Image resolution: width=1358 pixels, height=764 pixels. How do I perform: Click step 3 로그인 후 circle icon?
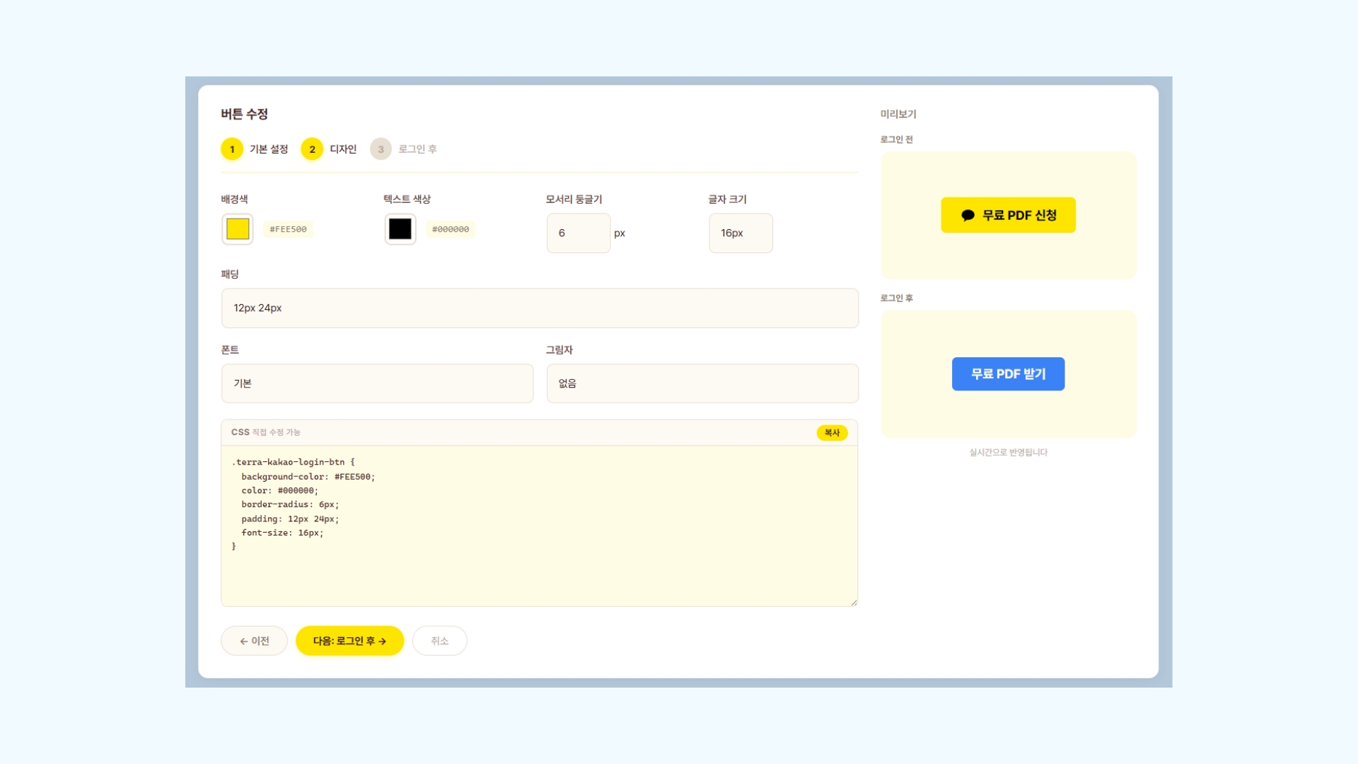381,149
